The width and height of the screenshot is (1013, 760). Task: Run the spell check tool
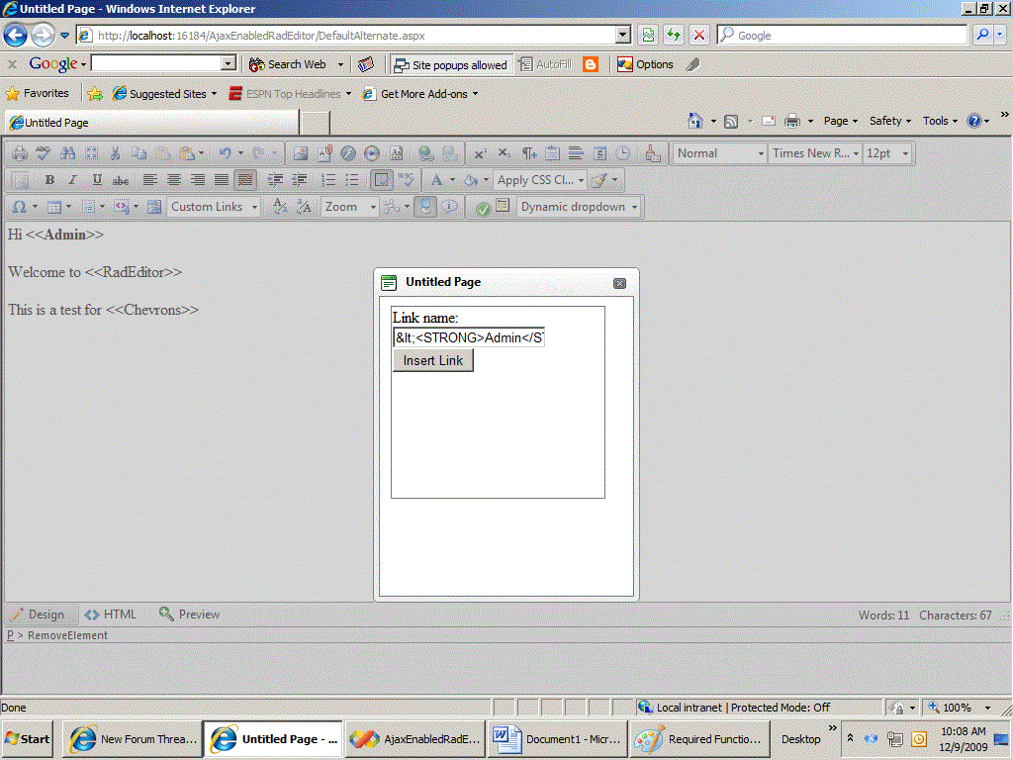pos(44,153)
